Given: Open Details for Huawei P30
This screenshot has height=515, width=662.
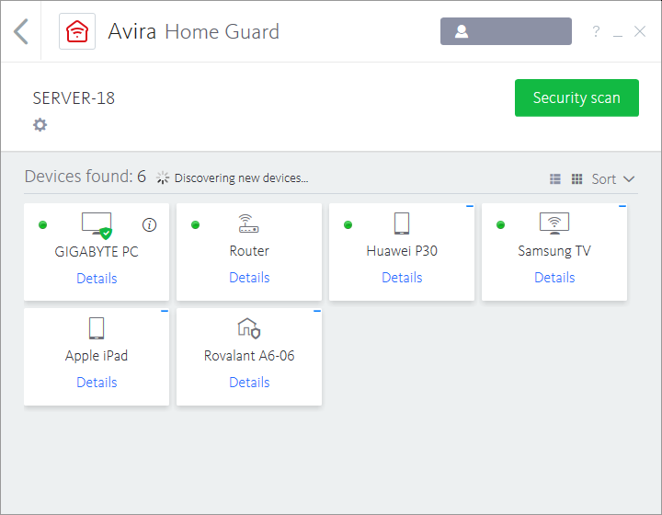Looking at the screenshot, I should 402,278.
